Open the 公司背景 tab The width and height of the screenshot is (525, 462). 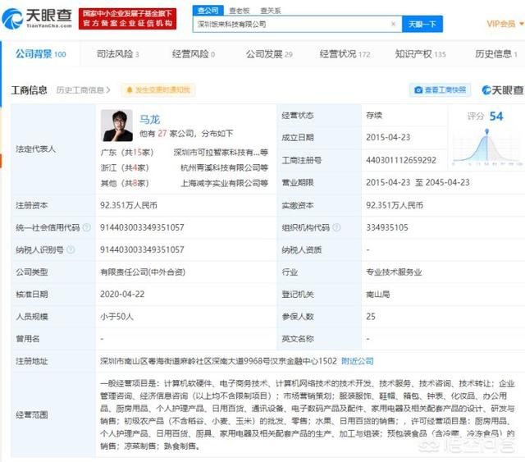(40, 53)
